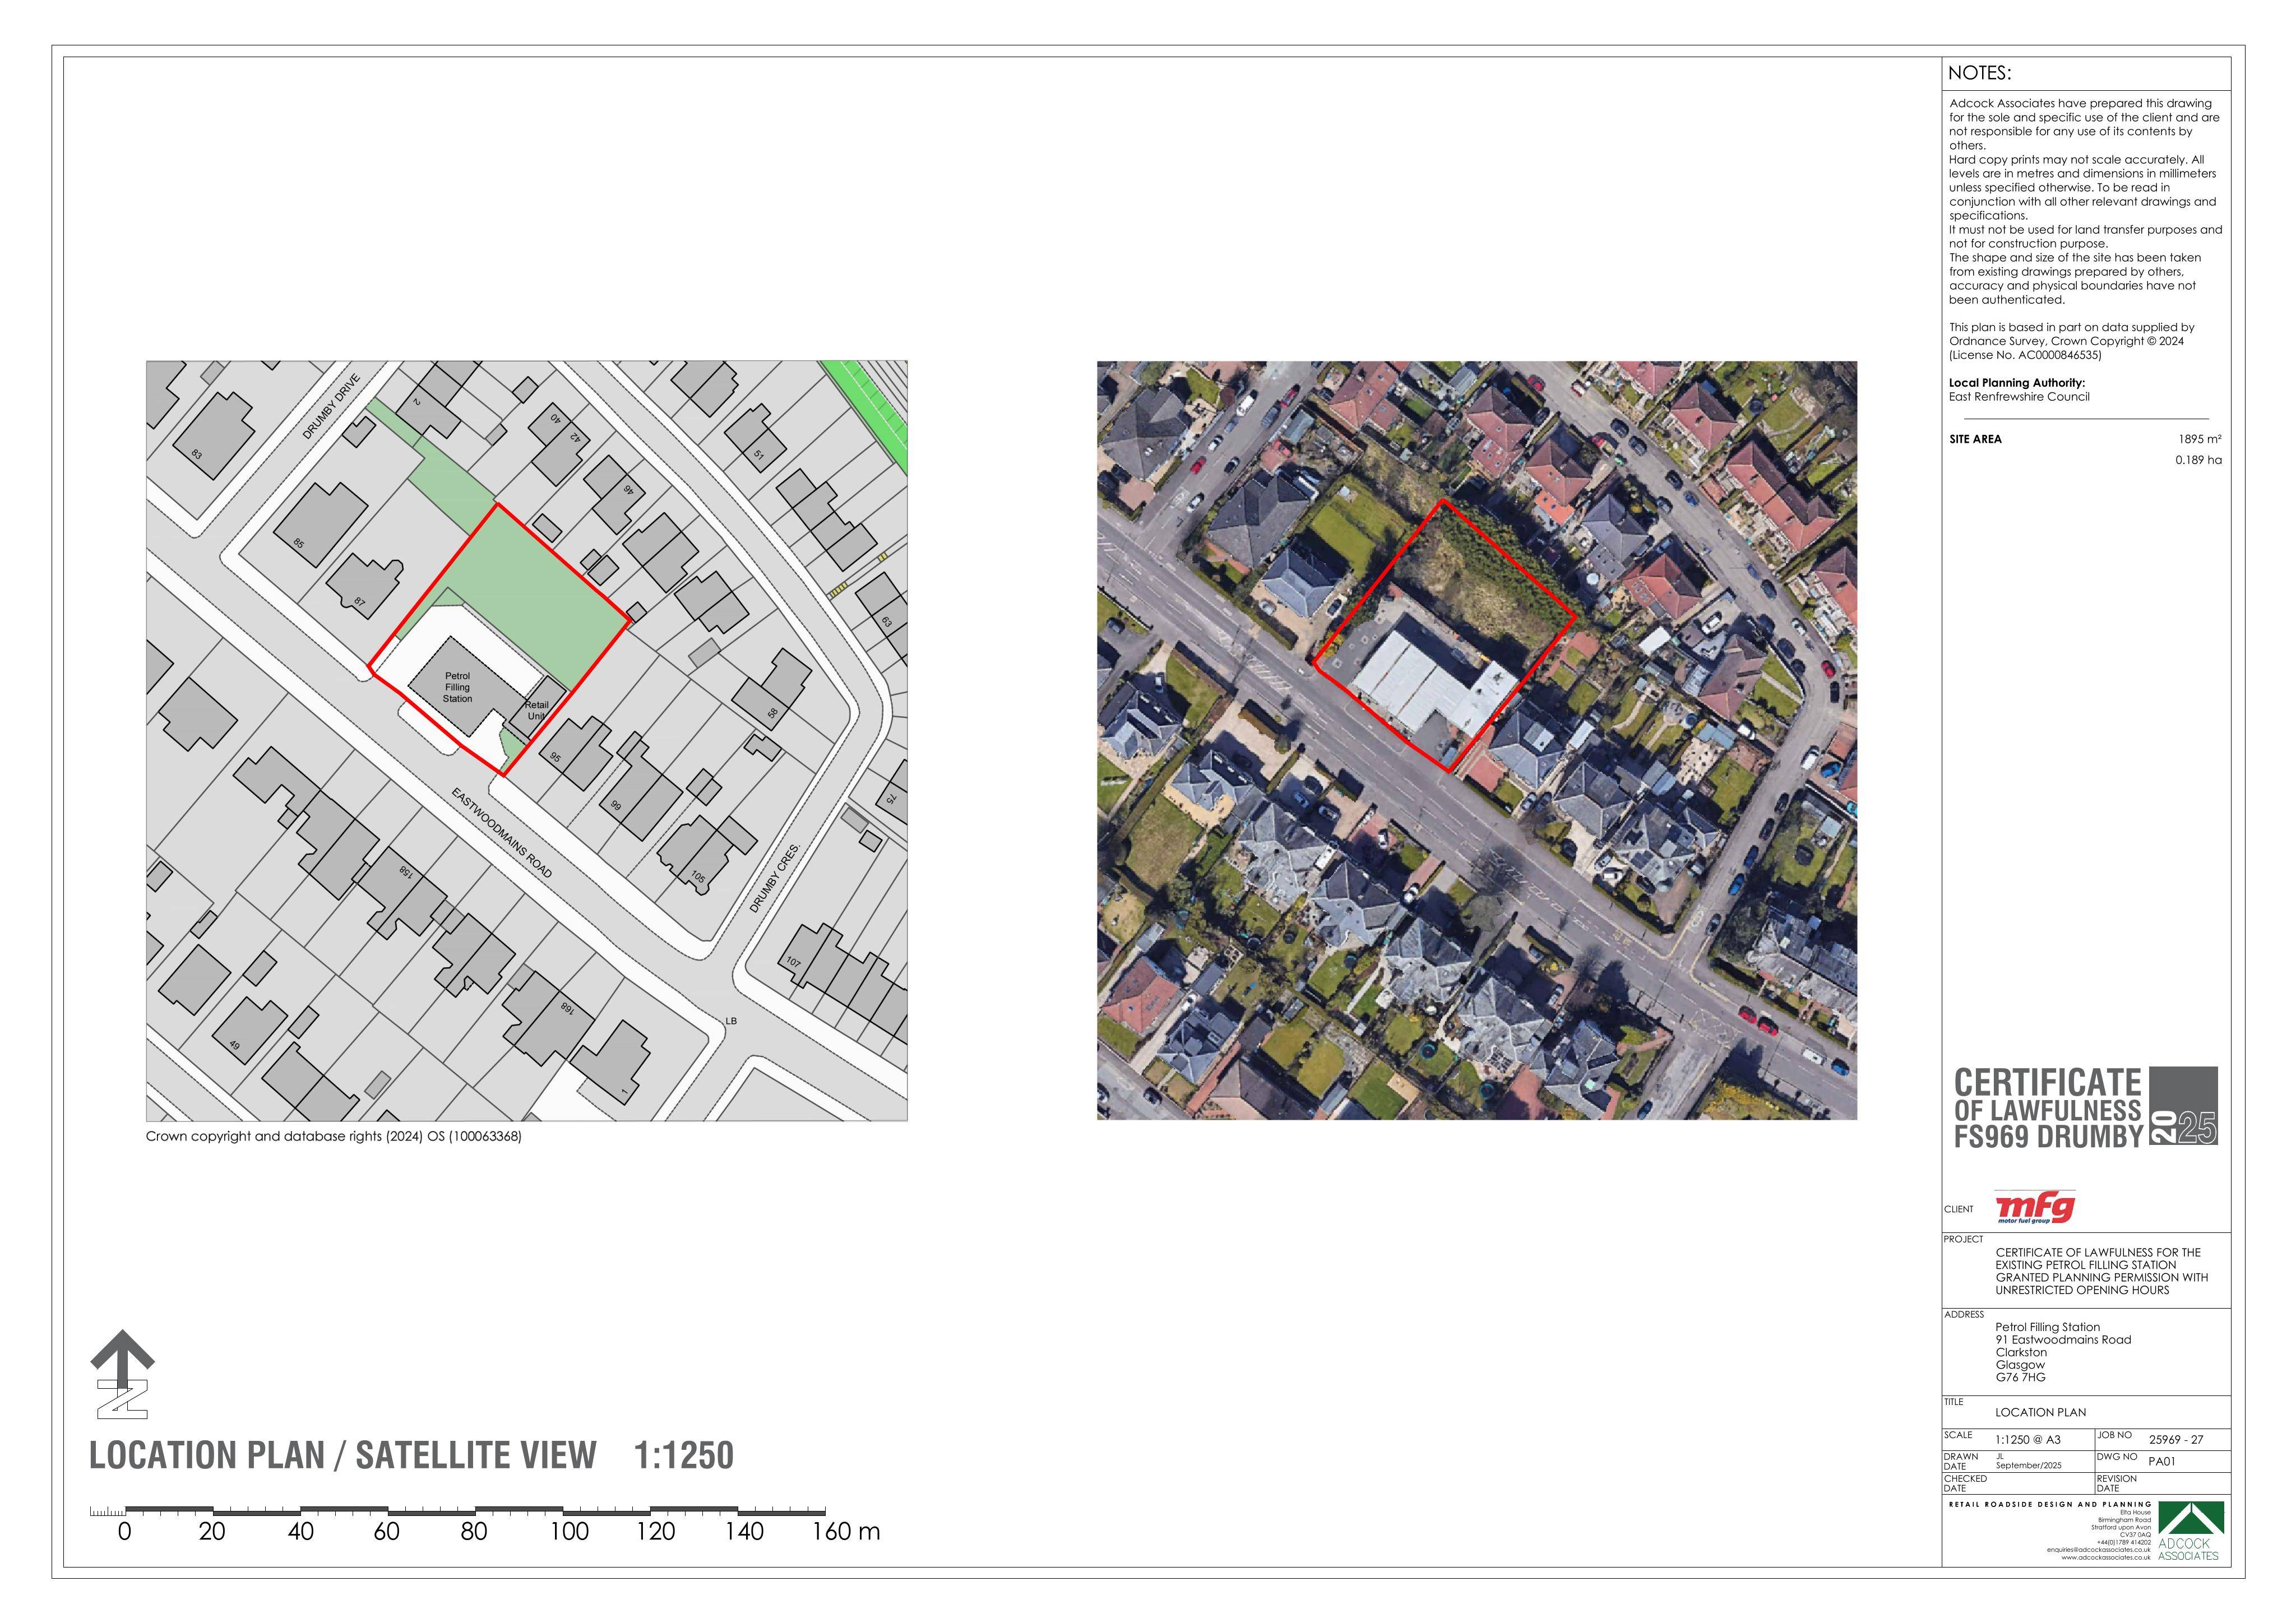
Task: Click the 'License No. AC0000846535' text
Action: tap(2025, 355)
